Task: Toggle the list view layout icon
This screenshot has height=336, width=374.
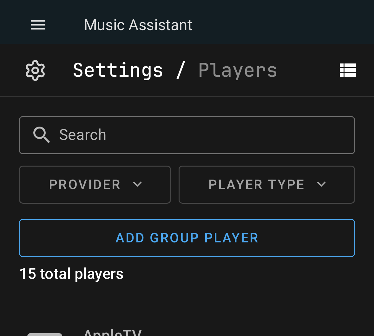Action: [348, 70]
